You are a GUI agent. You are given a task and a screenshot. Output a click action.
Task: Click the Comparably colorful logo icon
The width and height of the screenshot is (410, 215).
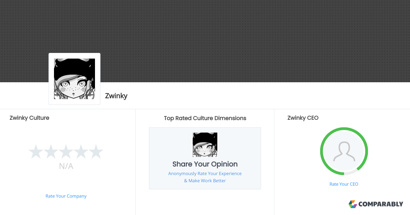click(353, 204)
